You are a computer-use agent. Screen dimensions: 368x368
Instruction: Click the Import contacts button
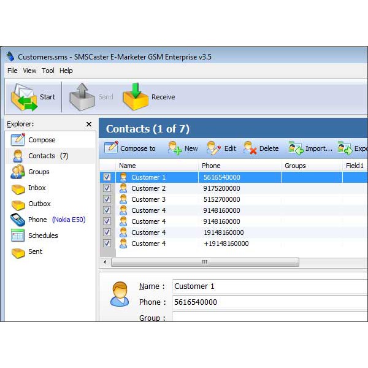pos(311,148)
